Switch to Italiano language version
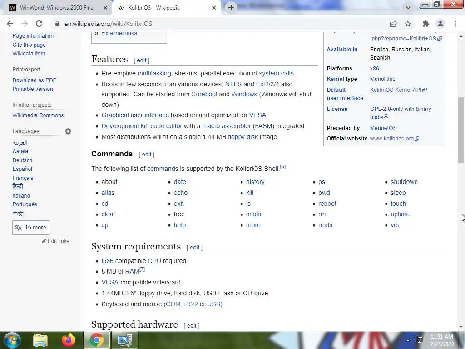This screenshot has height=349, width=465. pos(21,196)
